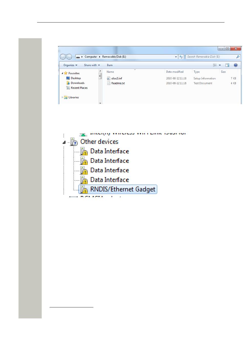Expand the Libraries group

tap(62, 97)
